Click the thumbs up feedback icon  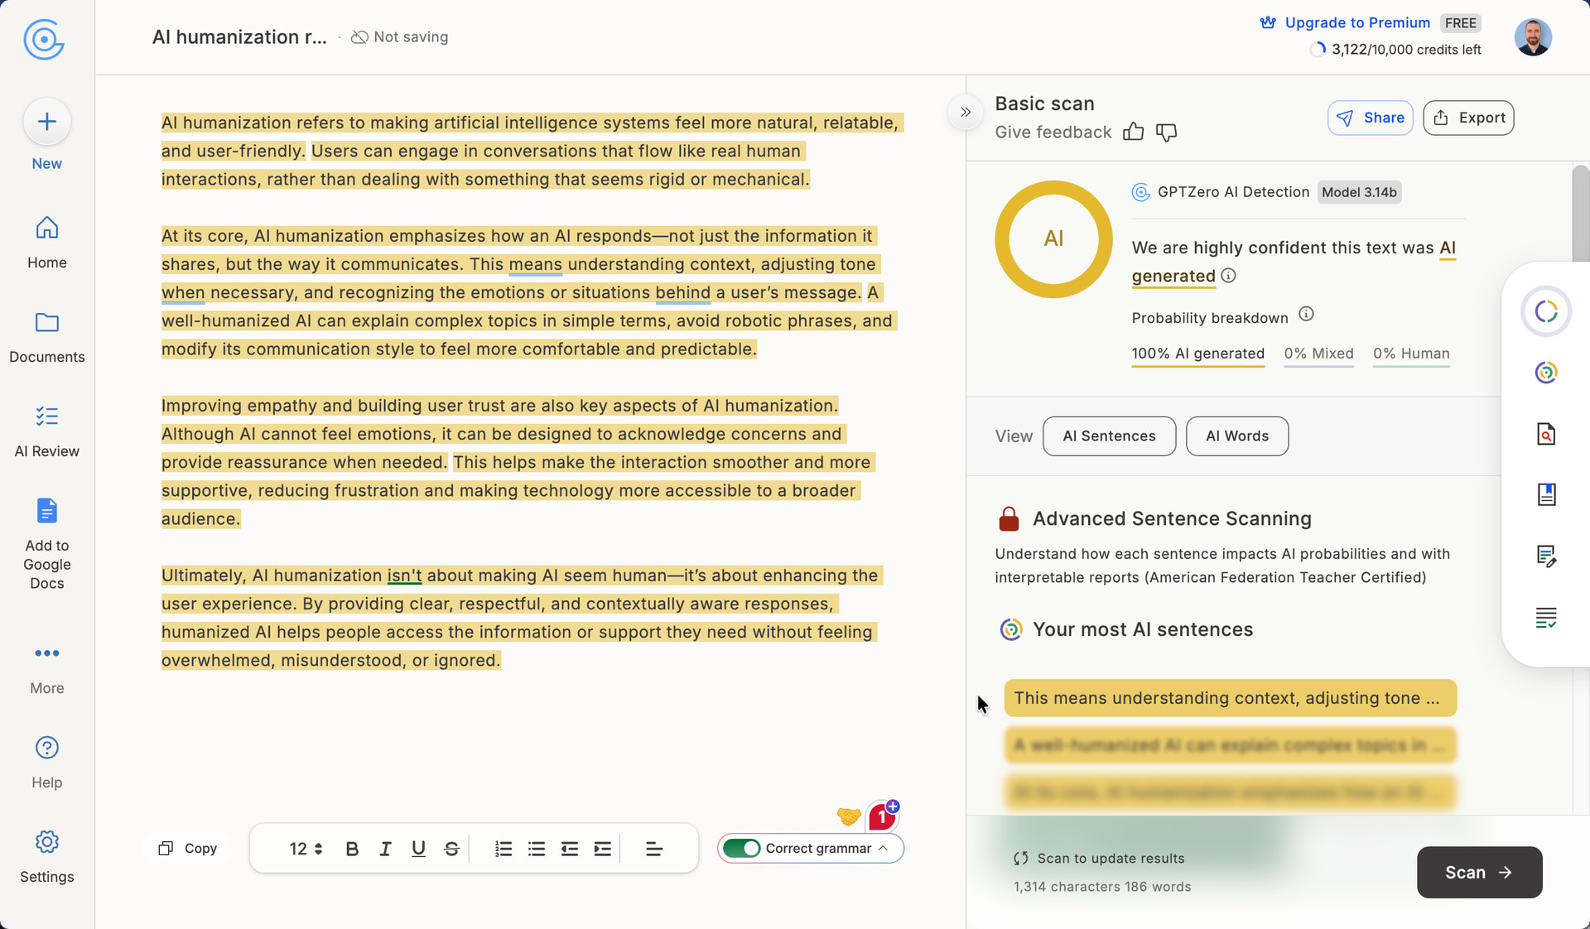point(1133,132)
